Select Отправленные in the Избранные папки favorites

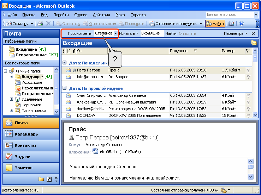[33, 55]
